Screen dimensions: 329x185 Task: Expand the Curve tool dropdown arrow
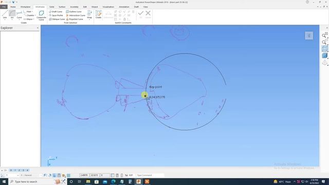coord(19,20)
